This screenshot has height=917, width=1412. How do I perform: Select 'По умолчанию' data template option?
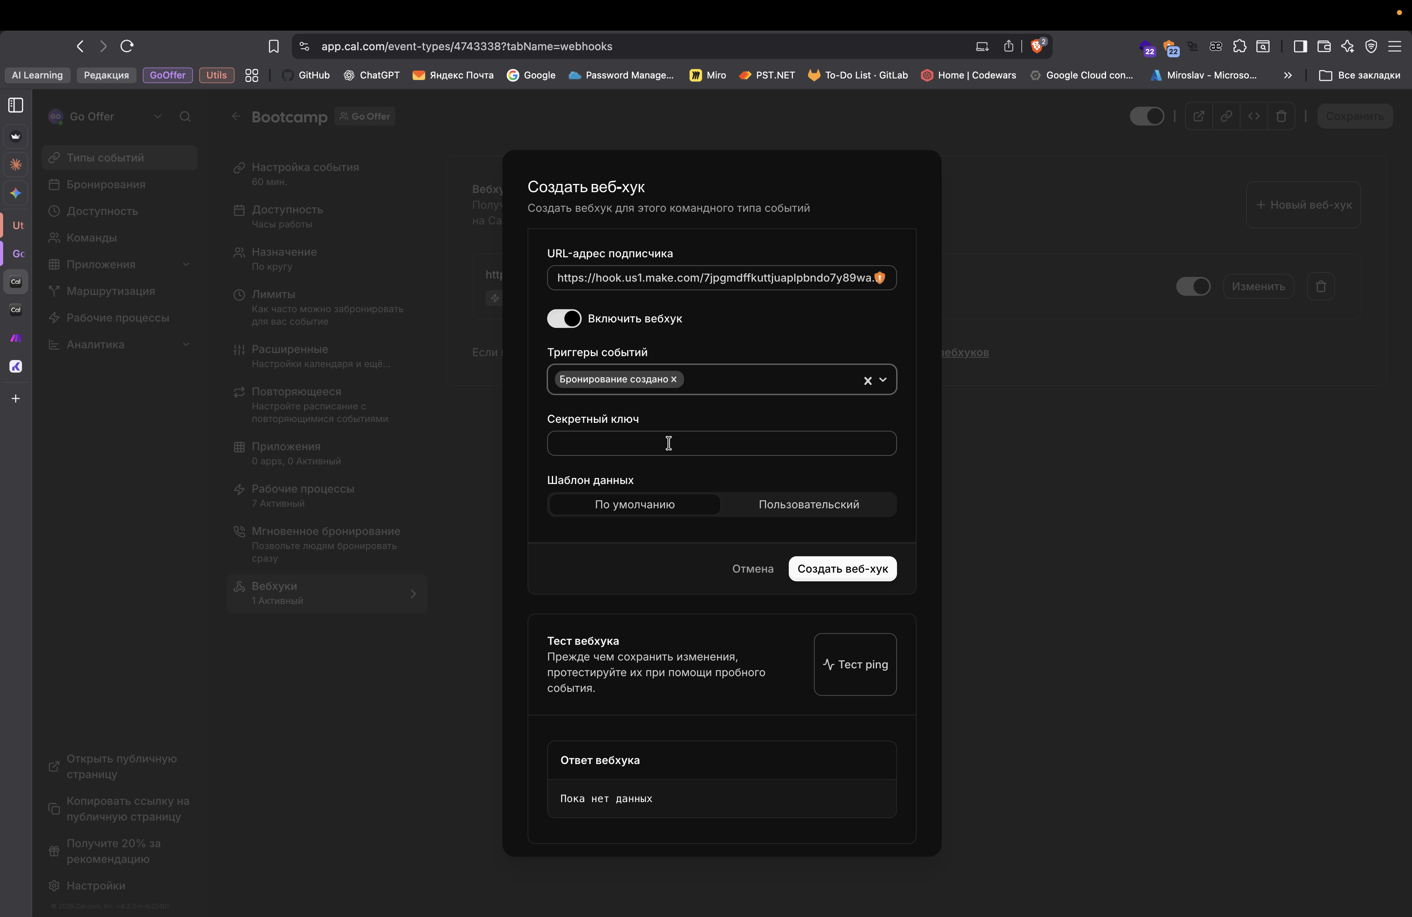click(634, 504)
